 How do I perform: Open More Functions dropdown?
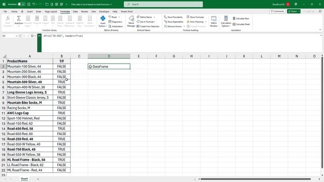[x=90, y=21]
